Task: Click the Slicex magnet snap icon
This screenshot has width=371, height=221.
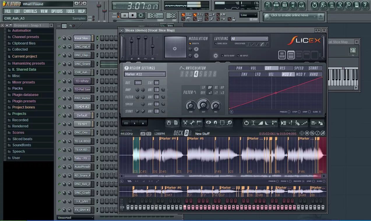Action: click(215, 123)
